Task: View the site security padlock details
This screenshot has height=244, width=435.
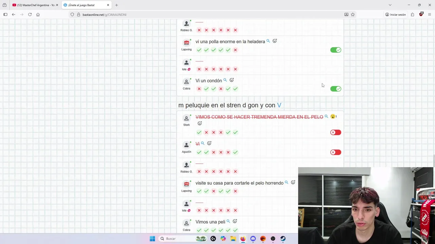Action: click(x=79, y=15)
